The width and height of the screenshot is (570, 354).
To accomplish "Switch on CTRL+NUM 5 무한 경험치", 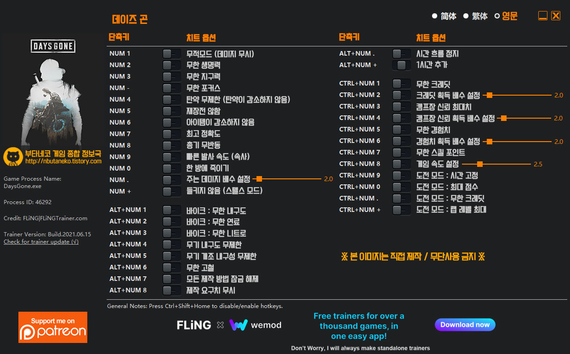I will 401,130.
